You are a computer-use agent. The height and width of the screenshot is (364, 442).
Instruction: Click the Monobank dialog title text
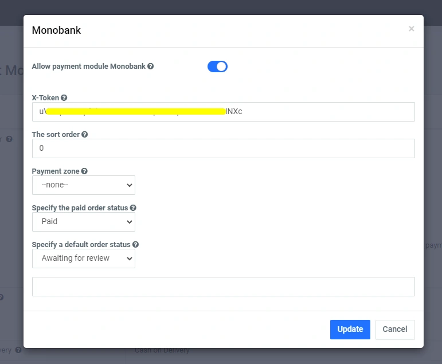[56, 30]
